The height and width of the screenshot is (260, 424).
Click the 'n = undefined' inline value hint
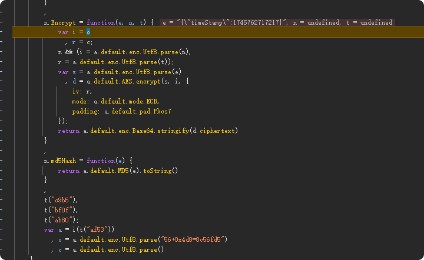316,22
